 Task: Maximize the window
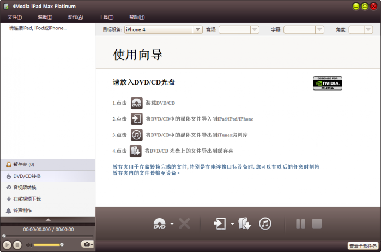coord(365,7)
